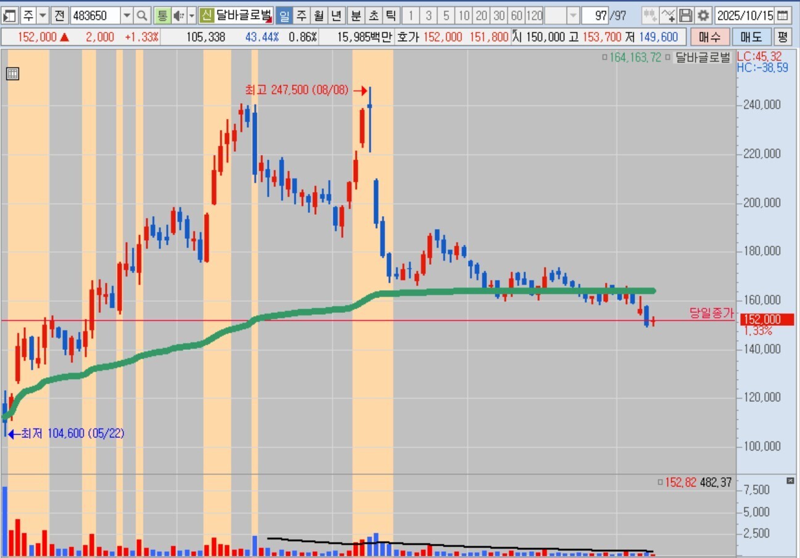
Task: Switch to the 초 second chart tab
Action: 373,15
